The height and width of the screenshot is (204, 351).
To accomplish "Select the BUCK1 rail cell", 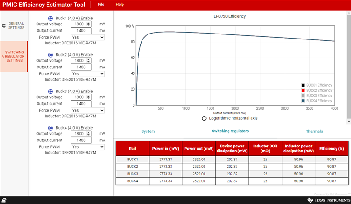I will click(132, 159).
